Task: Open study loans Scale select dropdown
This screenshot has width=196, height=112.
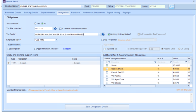Action: pyautogui.click(x=86, y=63)
